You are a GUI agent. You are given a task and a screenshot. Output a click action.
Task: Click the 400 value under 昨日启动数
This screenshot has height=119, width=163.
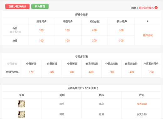[132, 72]
